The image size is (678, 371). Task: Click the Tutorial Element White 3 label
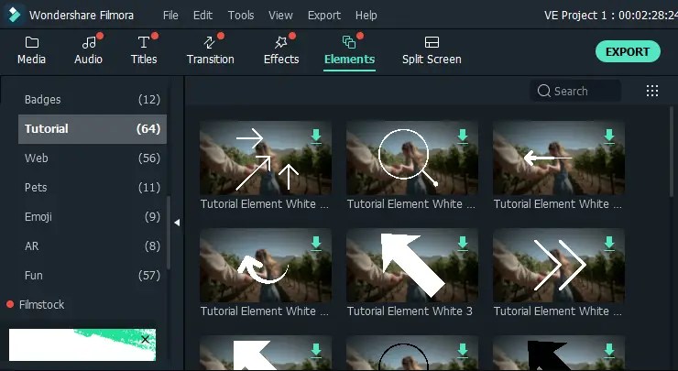click(410, 311)
